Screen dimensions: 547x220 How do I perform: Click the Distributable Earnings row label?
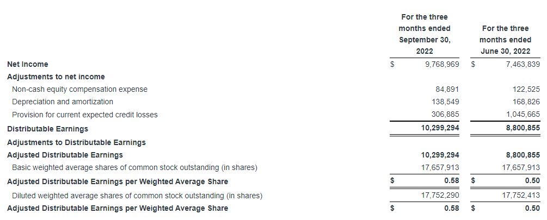tap(47, 129)
